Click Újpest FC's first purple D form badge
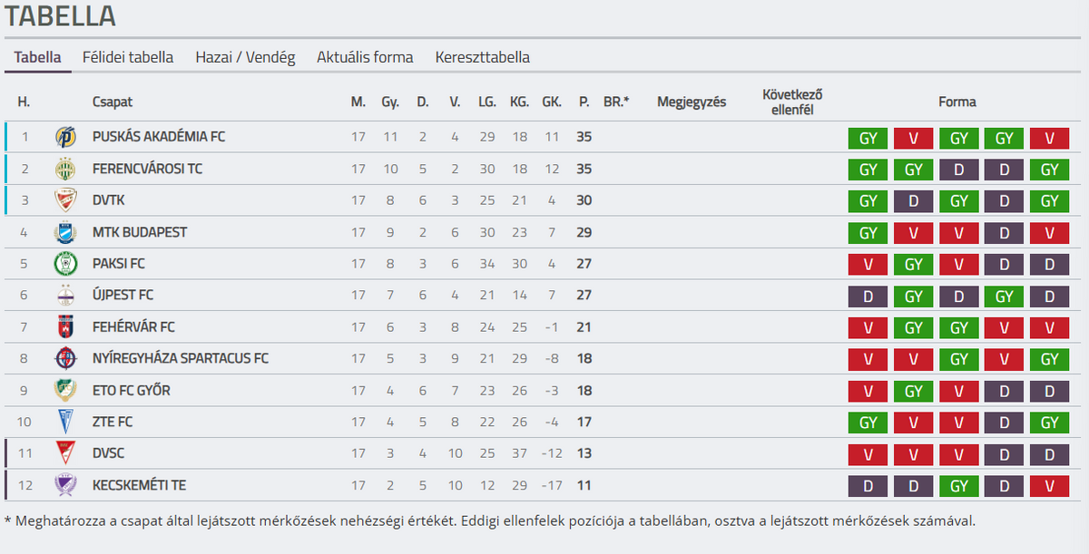The height and width of the screenshot is (554, 1089). [x=868, y=296]
